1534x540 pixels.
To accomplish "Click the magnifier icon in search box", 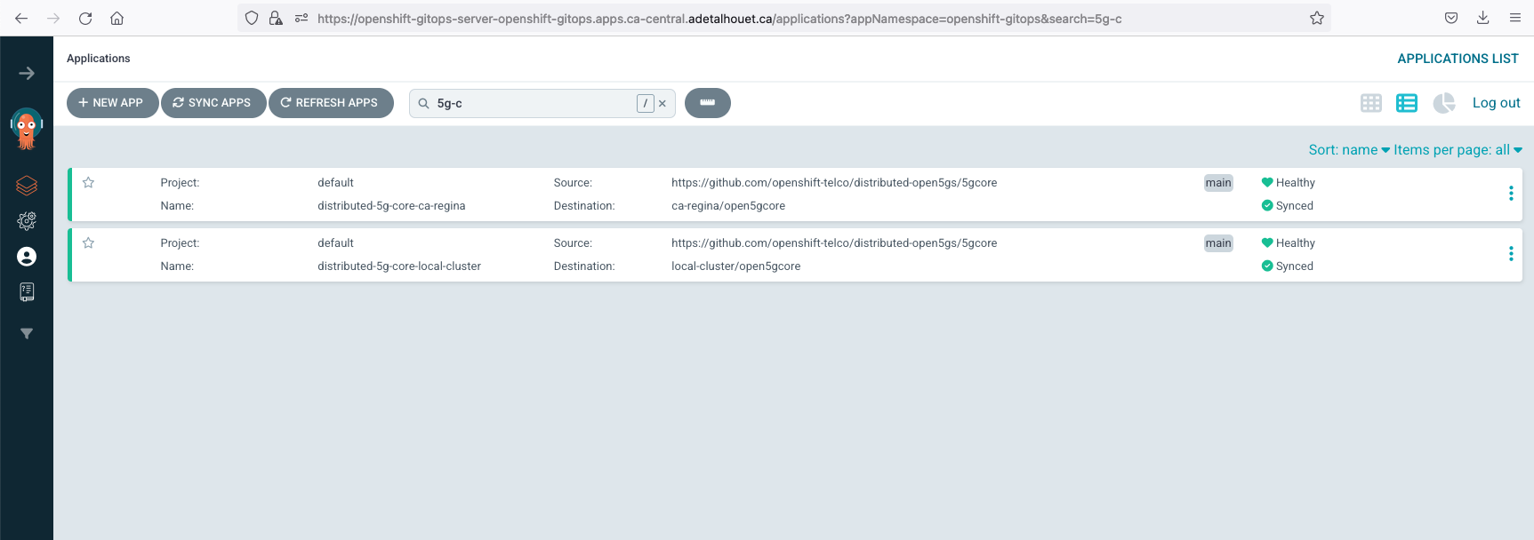I will click(423, 103).
